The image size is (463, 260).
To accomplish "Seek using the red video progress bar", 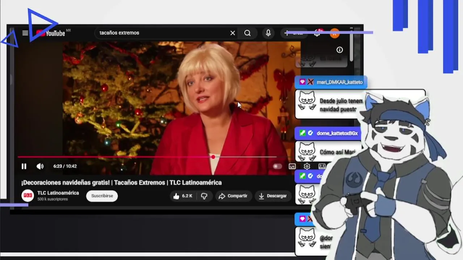I will click(148, 157).
